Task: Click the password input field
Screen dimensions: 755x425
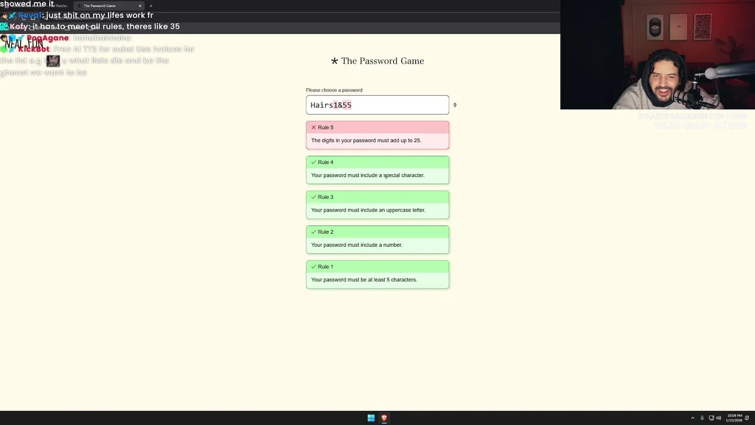Action: [377, 105]
